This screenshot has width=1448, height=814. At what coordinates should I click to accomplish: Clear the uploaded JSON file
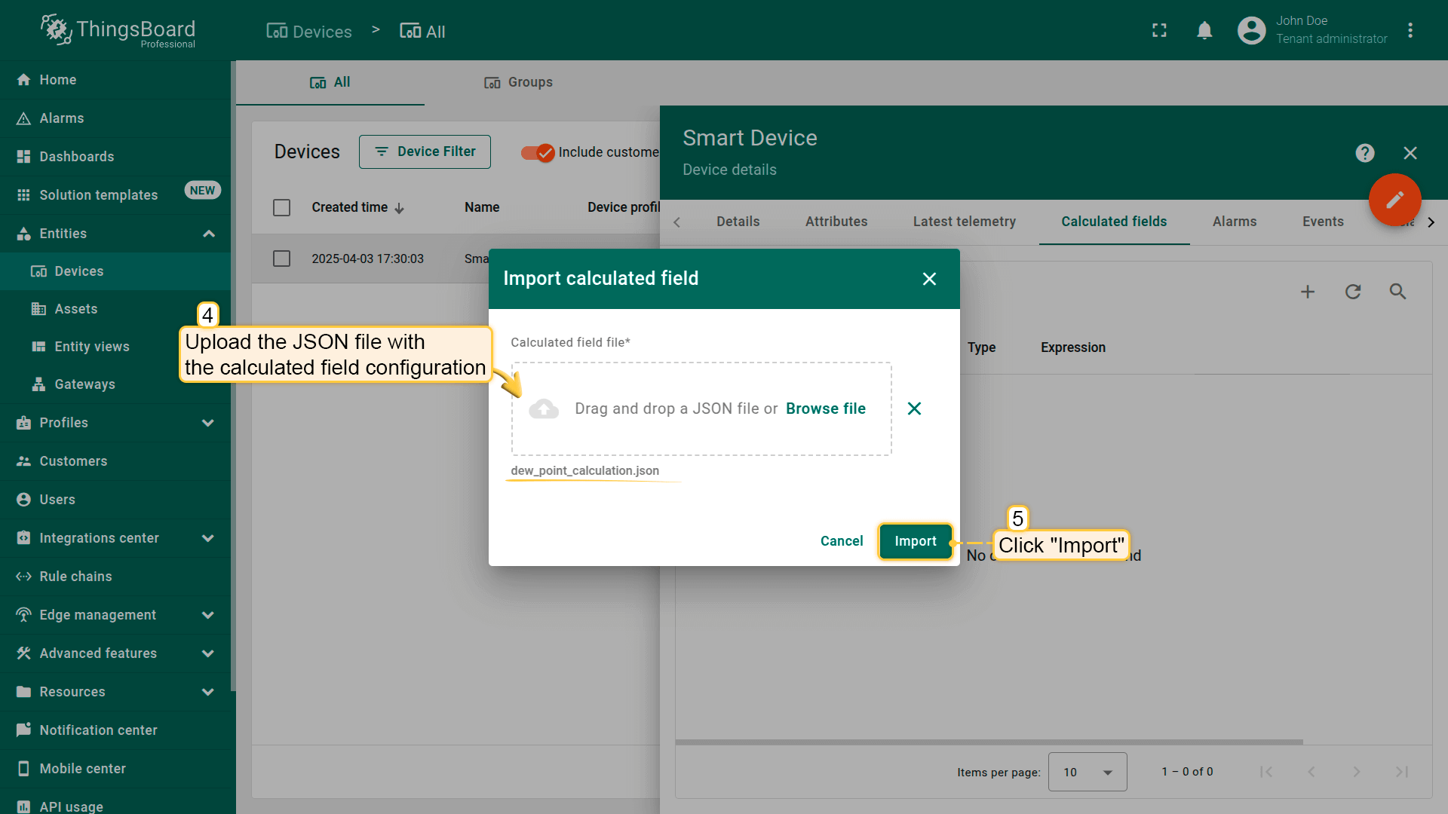914,409
